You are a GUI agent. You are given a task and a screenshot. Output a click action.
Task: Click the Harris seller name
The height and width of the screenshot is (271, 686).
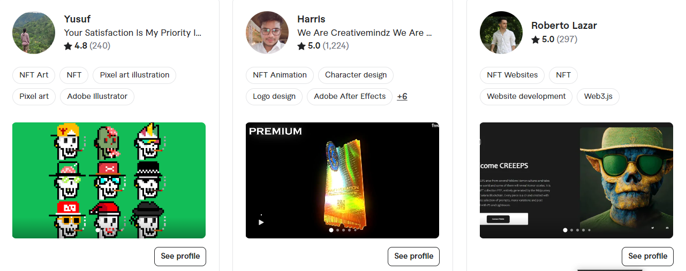(311, 19)
